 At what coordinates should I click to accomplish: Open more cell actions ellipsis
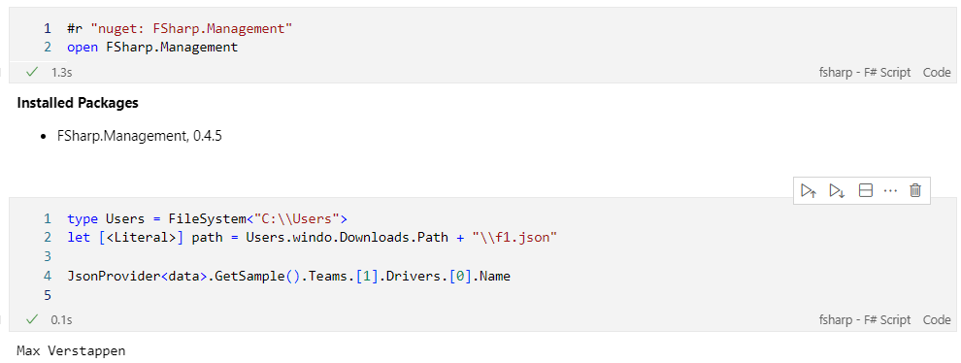tap(890, 190)
